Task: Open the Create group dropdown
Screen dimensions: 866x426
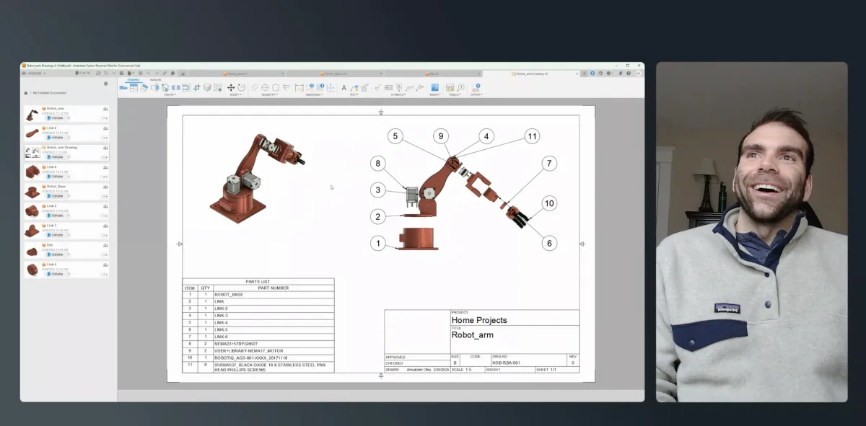Action: pyautogui.click(x=170, y=94)
